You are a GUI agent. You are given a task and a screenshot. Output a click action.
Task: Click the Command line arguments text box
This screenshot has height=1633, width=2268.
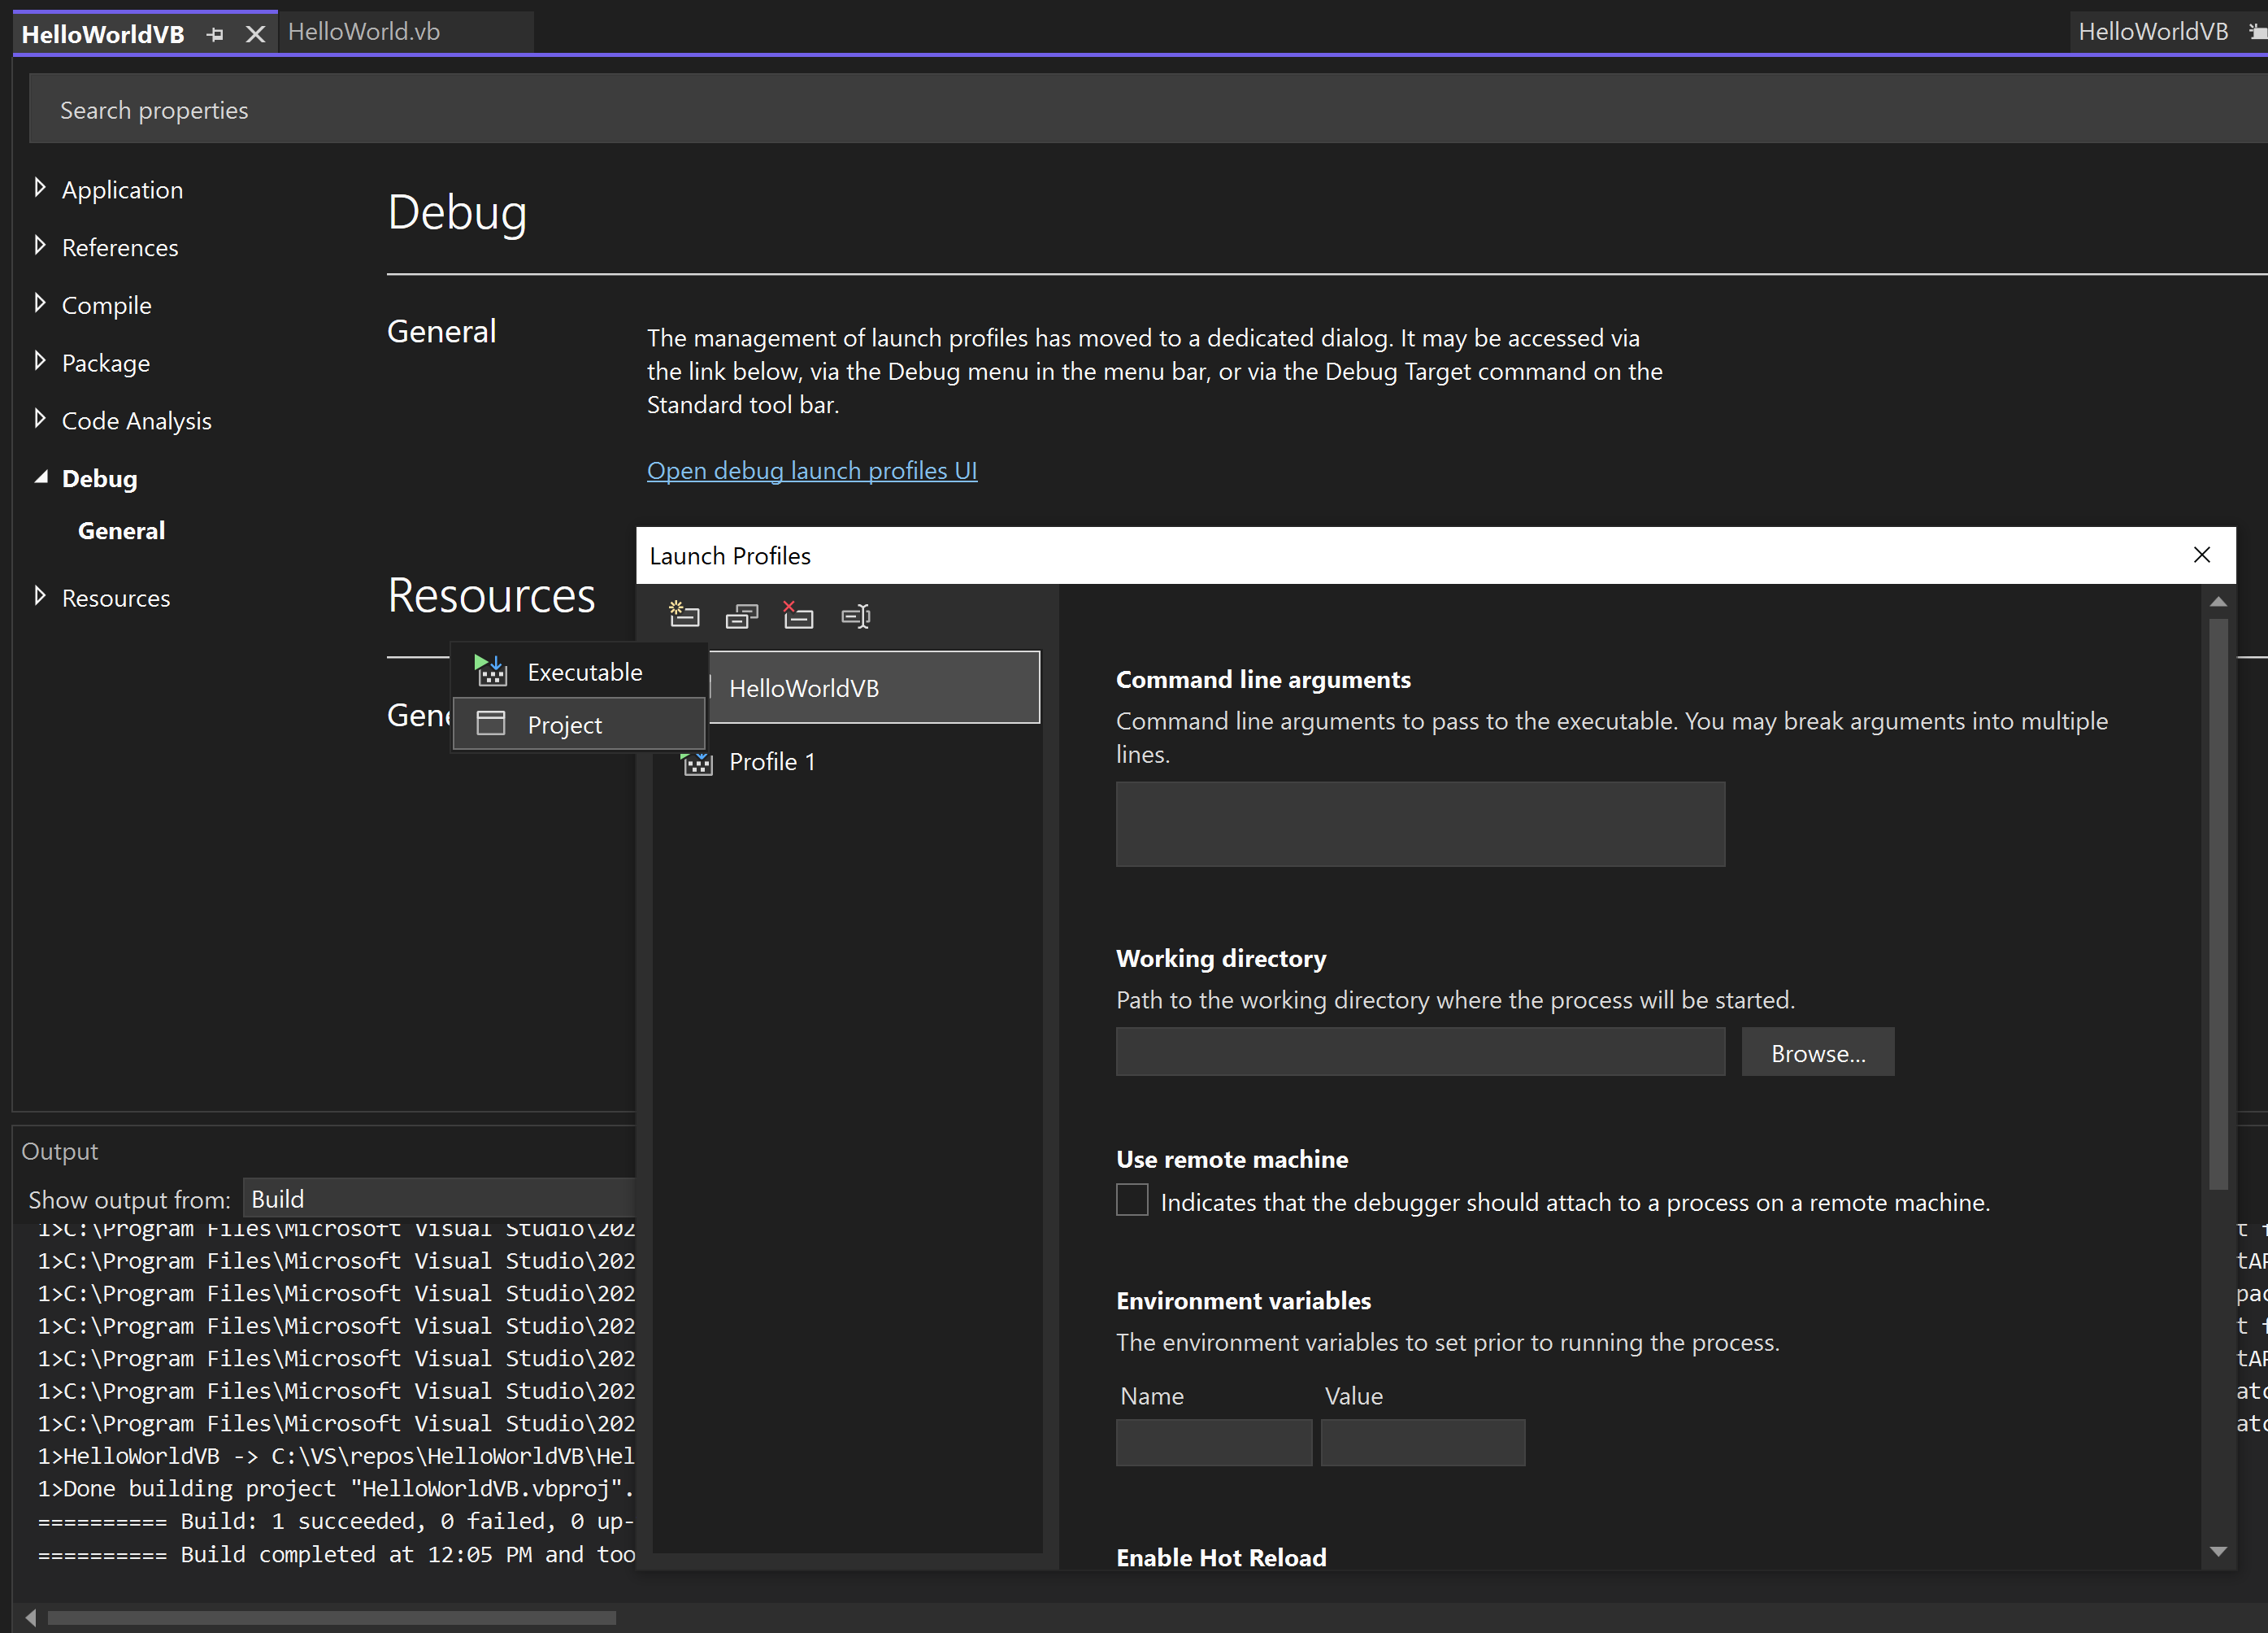pyautogui.click(x=1419, y=824)
